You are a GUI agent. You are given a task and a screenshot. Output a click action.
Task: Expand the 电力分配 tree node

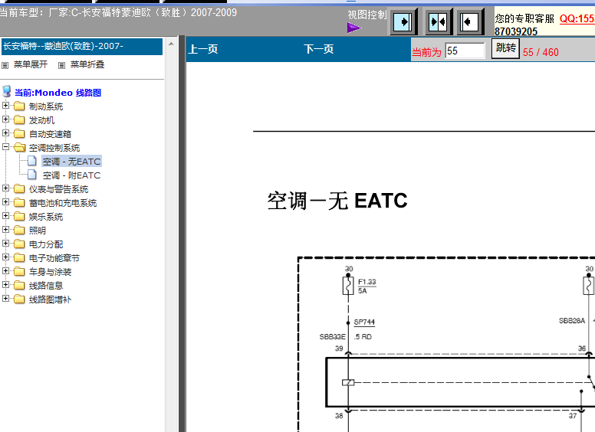(x=5, y=244)
